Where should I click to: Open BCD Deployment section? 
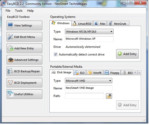pos(24,83)
